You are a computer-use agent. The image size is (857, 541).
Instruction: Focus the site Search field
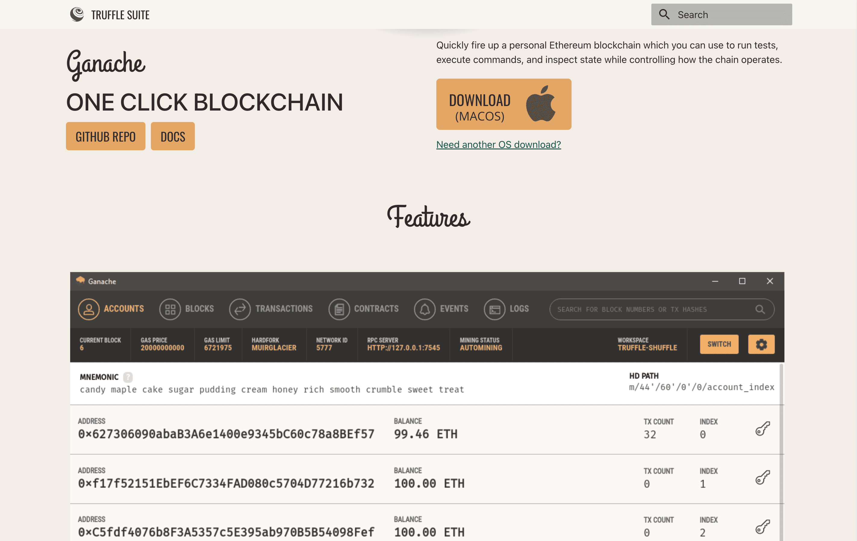coord(721,14)
